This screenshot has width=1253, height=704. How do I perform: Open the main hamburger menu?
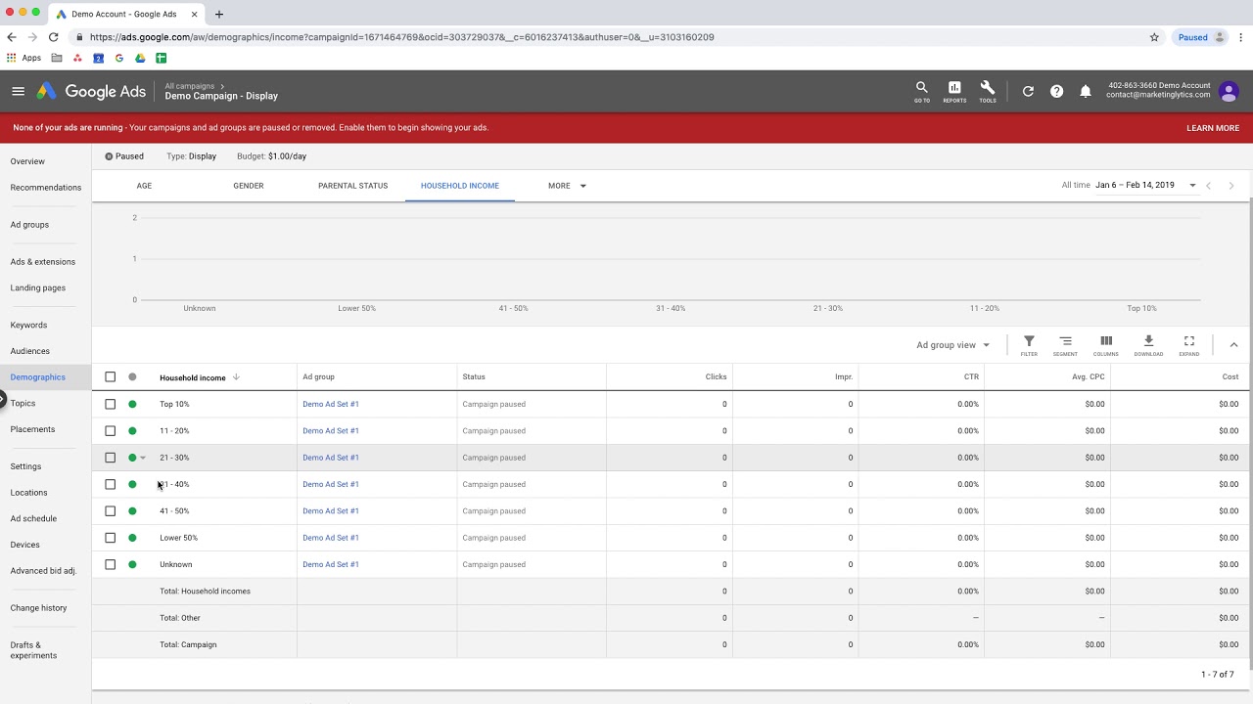point(18,91)
